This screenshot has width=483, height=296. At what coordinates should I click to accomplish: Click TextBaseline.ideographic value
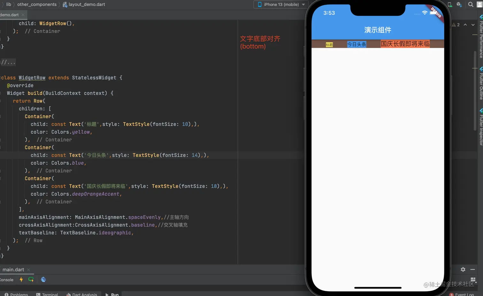tap(96, 233)
